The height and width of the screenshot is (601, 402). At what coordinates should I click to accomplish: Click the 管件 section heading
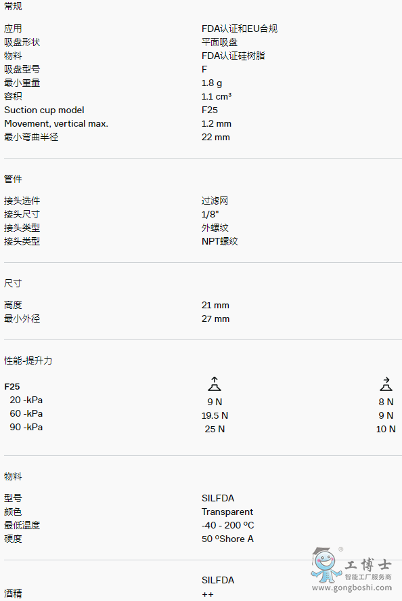tap(13, 179)
